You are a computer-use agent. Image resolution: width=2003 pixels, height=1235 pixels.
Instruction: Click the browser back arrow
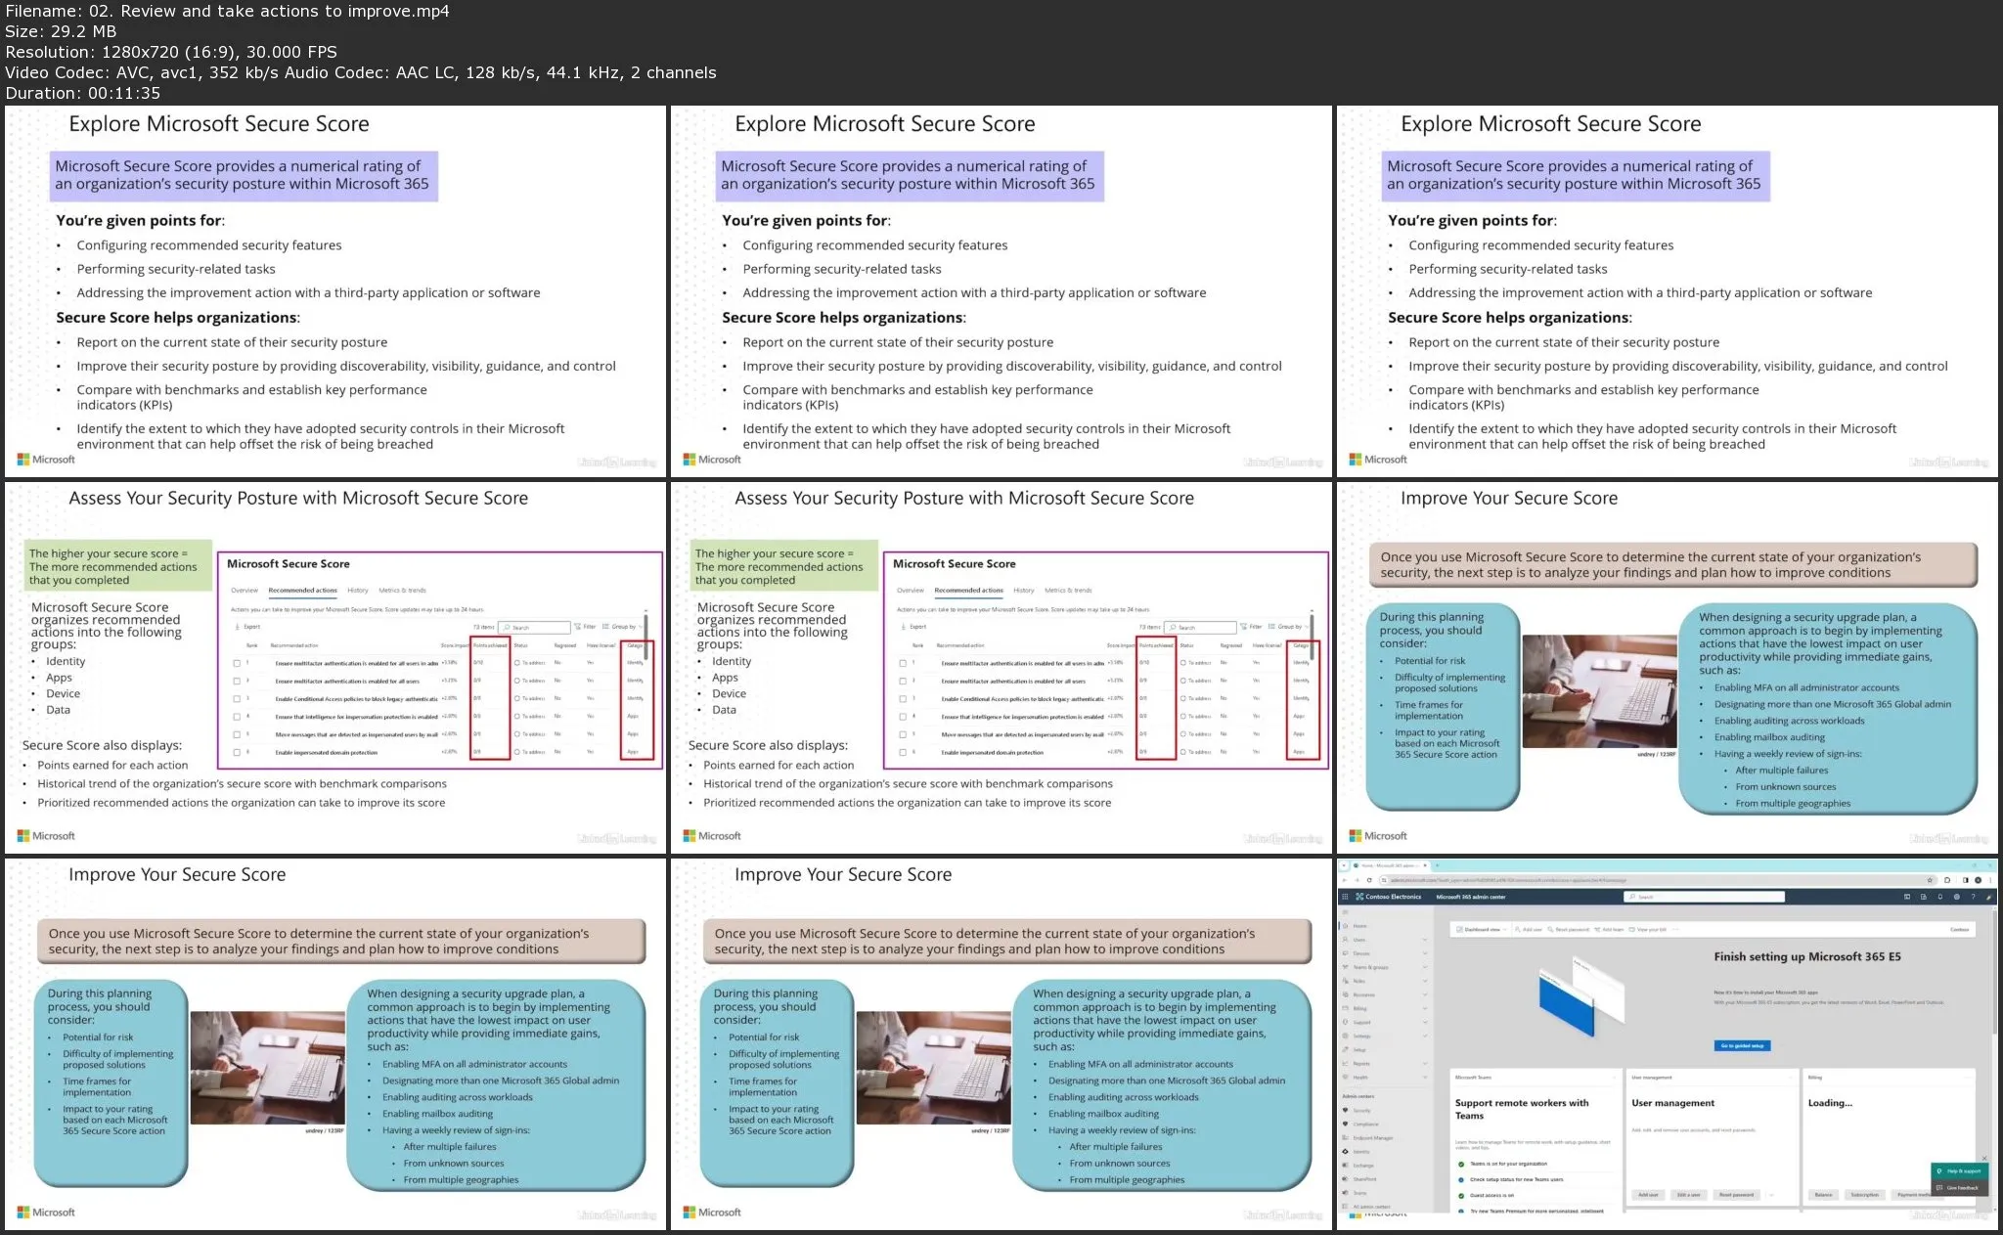[x=1345, y=880]
